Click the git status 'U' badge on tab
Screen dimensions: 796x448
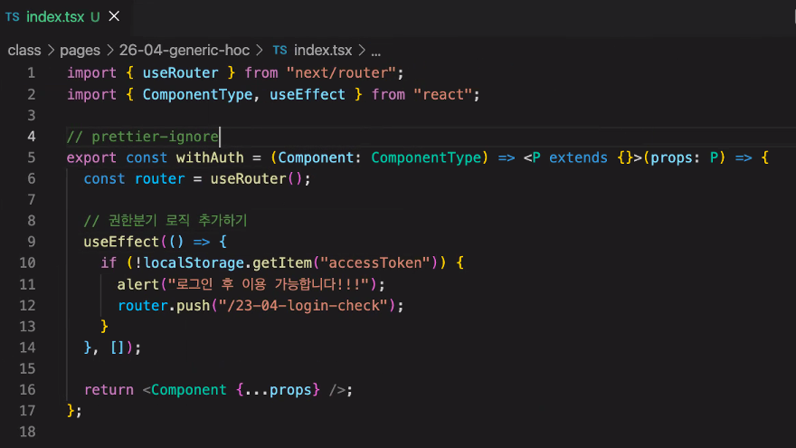pyautogui.click(x=95, y=17)
